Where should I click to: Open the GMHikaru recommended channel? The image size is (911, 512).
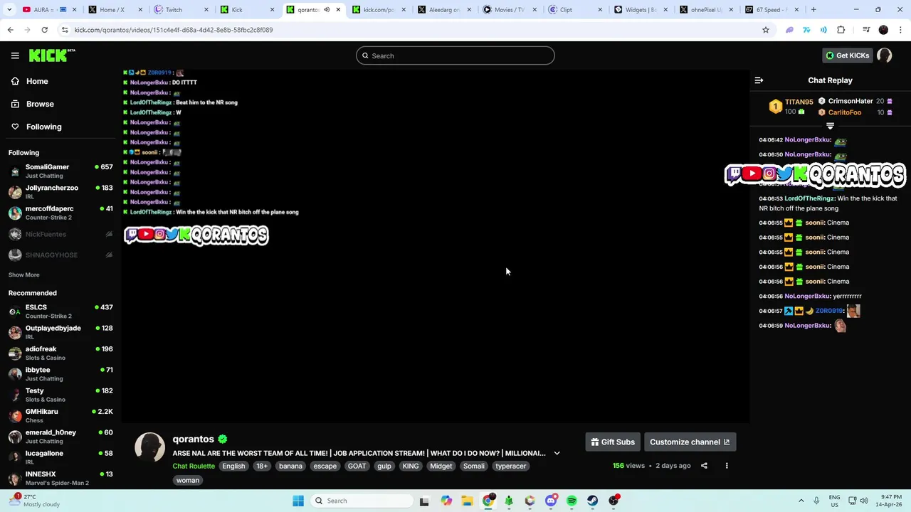60,416
